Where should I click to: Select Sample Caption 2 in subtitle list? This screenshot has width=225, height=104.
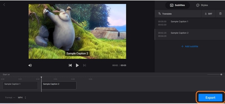click(x=190, y=34)
